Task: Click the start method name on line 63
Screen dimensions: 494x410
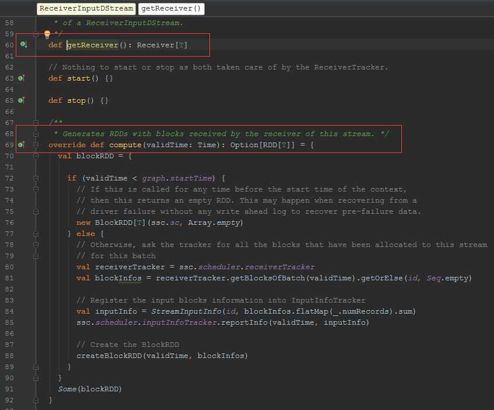Action: click(79, 78)
